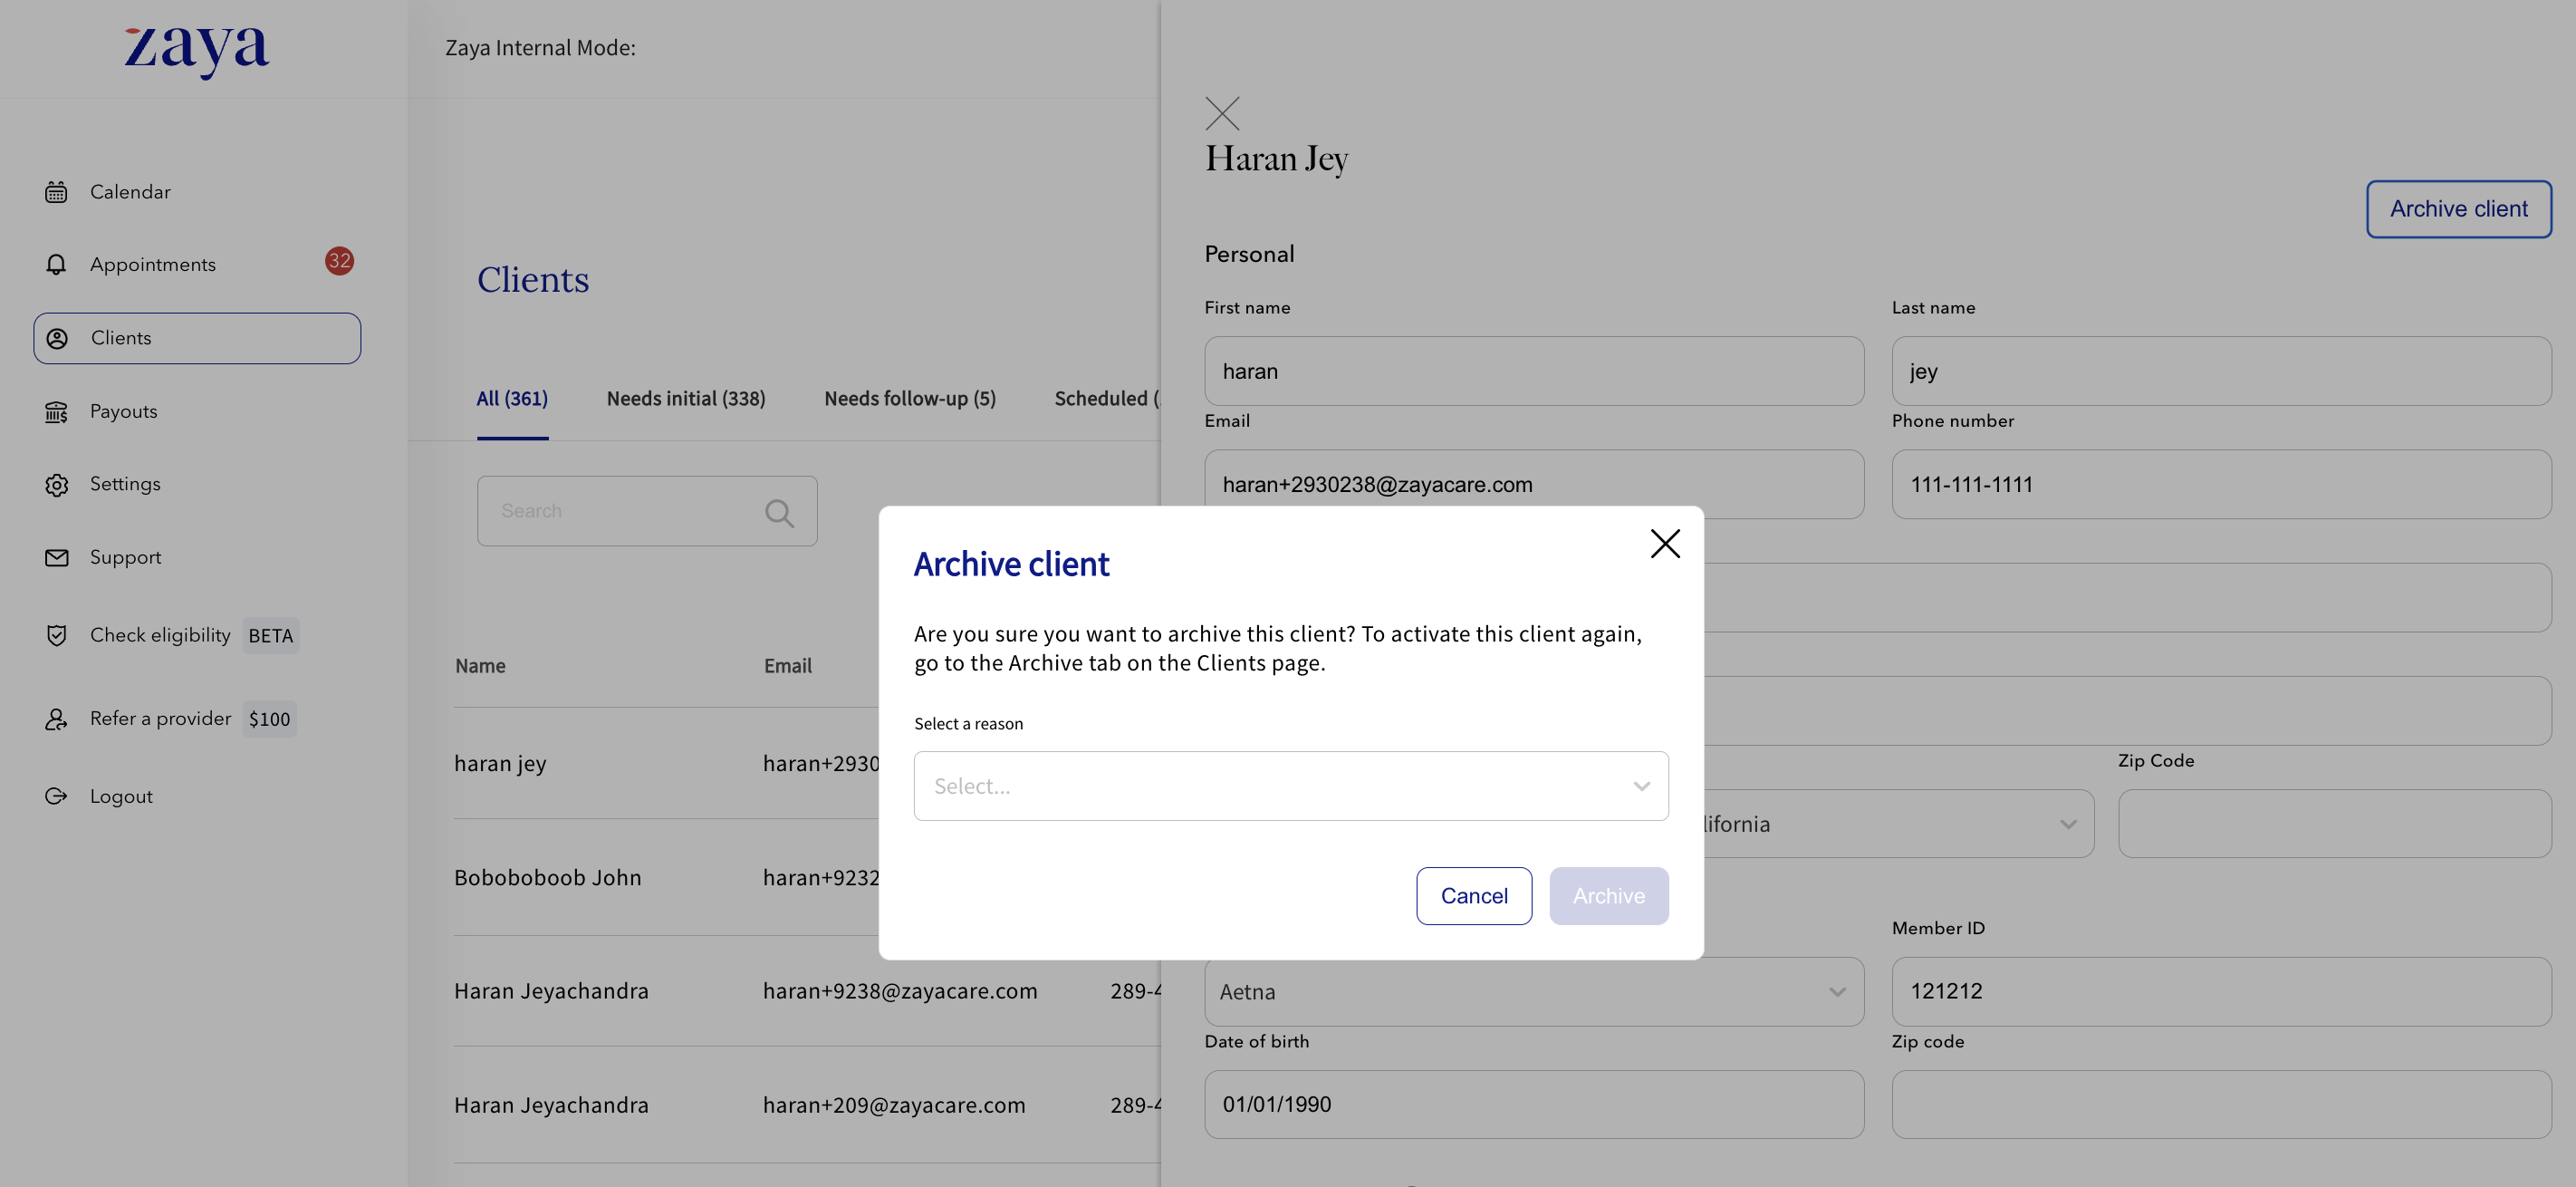
Task: Switch to Needs initial (338) tab
Action: (685, 399)
